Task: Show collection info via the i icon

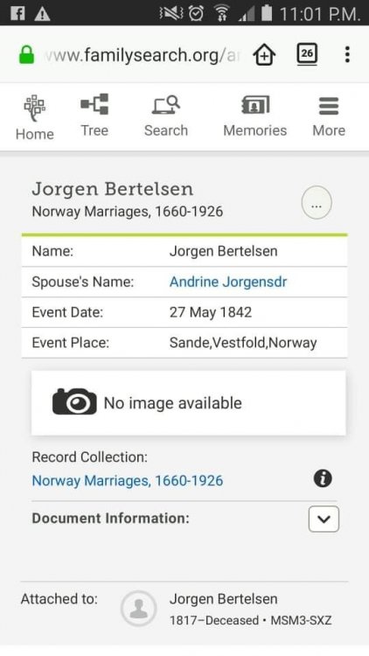Action: [x=323, y=478]
